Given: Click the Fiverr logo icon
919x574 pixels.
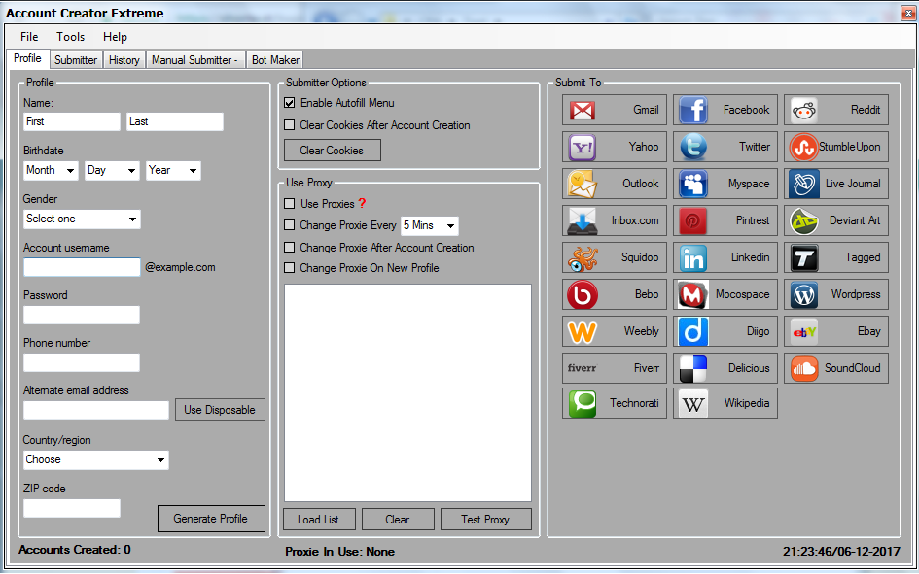Looking at the screenshot, I should pos(582,368).
